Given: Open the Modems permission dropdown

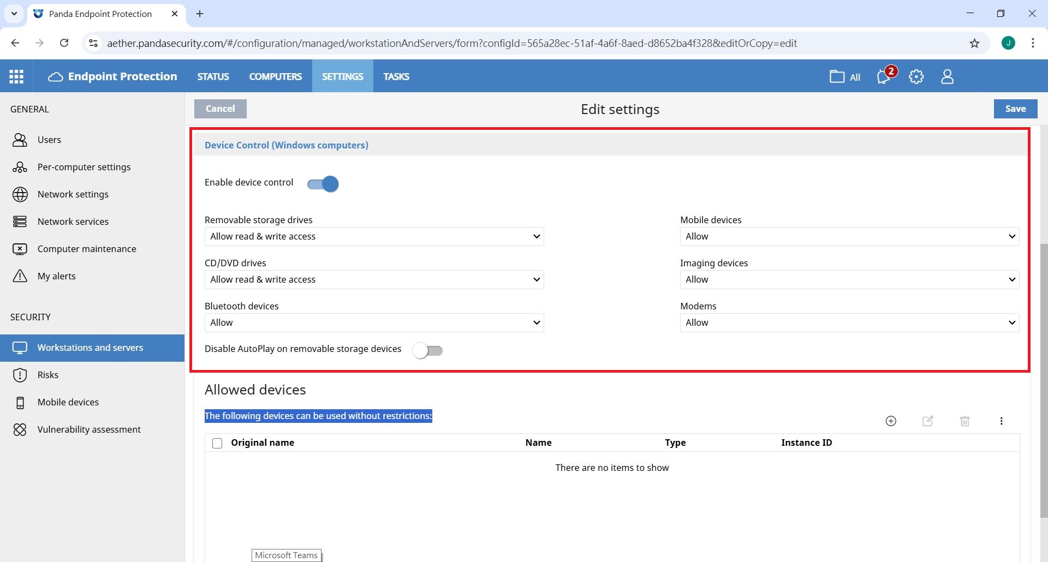Looking at the screenshot, I should (x=849, y=322).
